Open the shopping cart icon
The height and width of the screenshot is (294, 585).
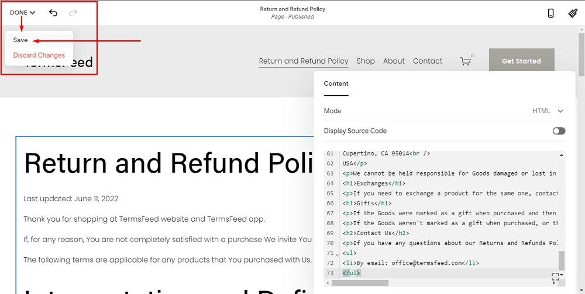pos(466,61)
